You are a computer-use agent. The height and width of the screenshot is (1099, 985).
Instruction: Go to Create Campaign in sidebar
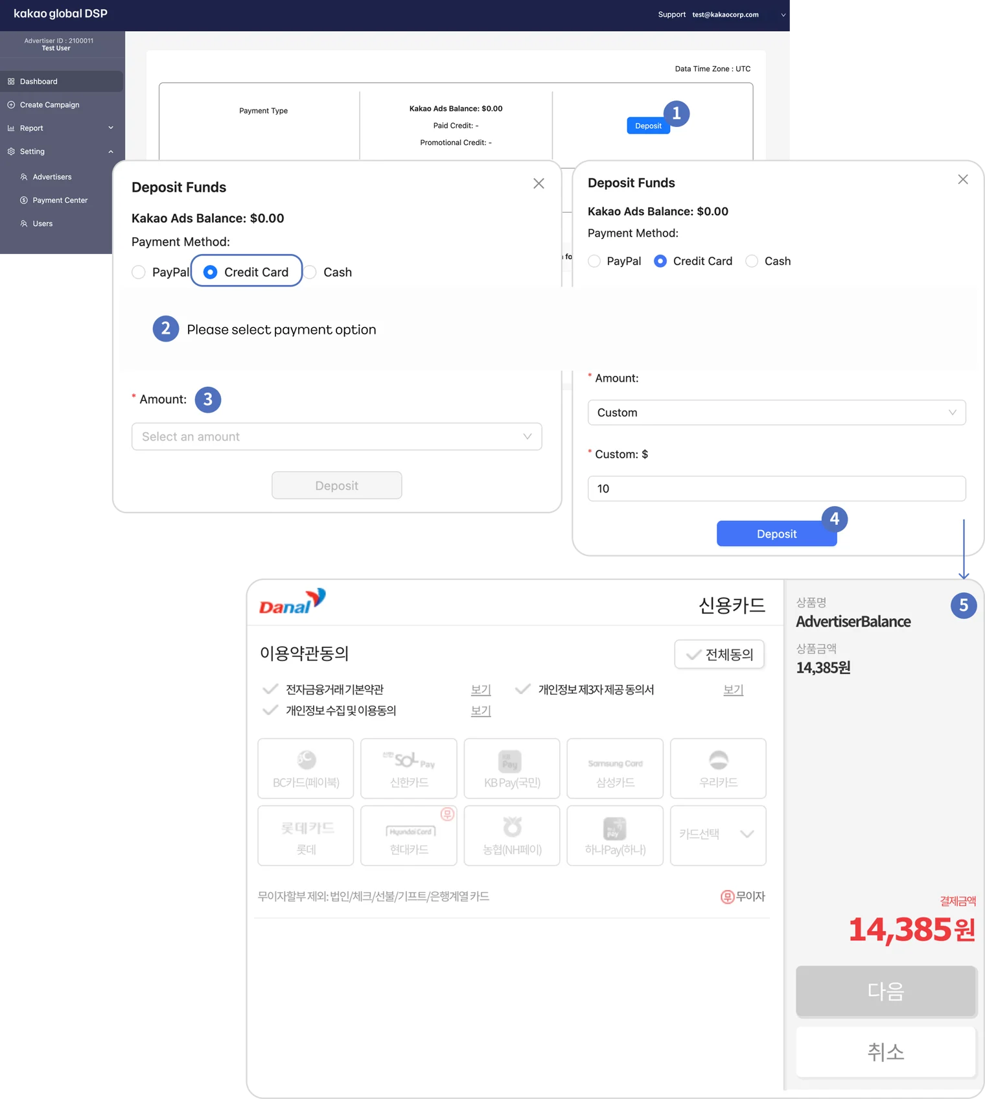(x=49, y=105)
